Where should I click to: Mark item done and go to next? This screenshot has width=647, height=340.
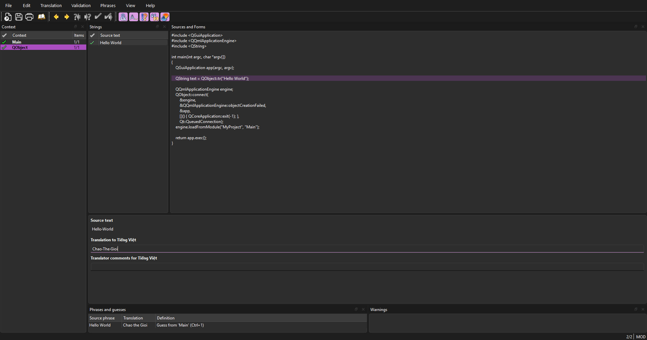[109, 17]
